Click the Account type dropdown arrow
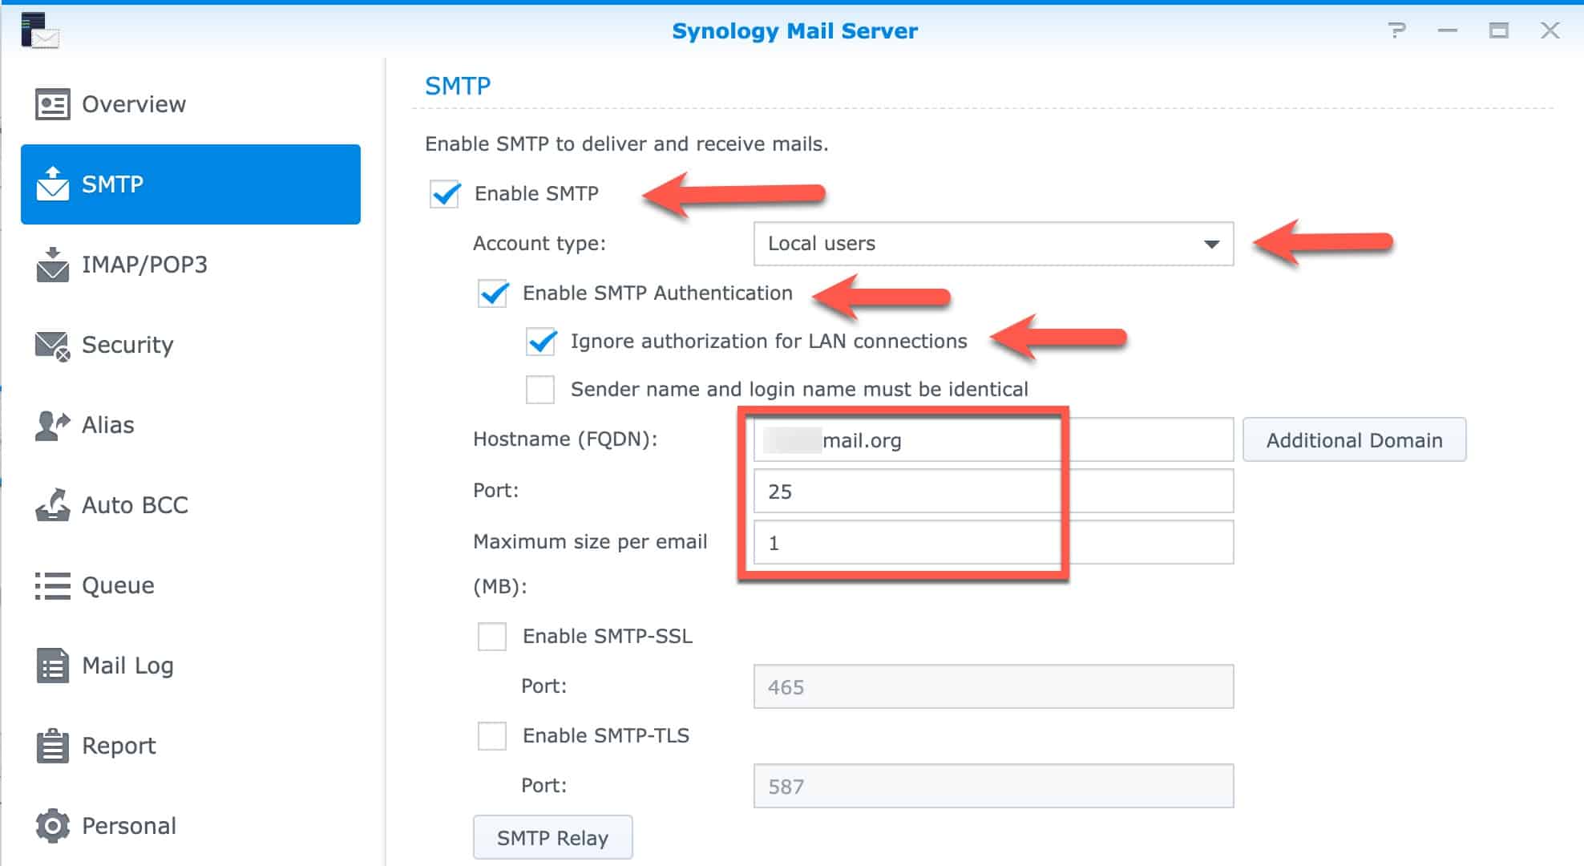 [x=1211, y=244]
